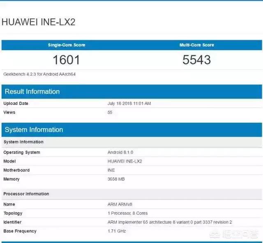Click the Single-Core Score header
263x243 pixels.
tap(67, 45)
